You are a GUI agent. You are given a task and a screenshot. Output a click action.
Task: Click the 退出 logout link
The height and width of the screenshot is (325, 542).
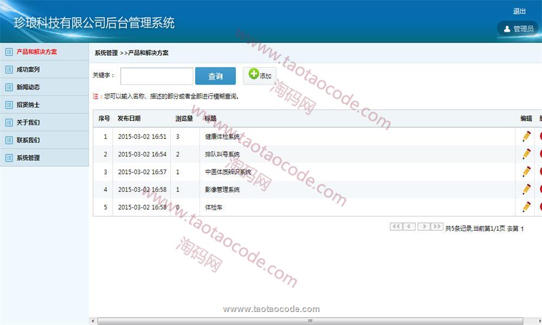[x=519, y=11]
